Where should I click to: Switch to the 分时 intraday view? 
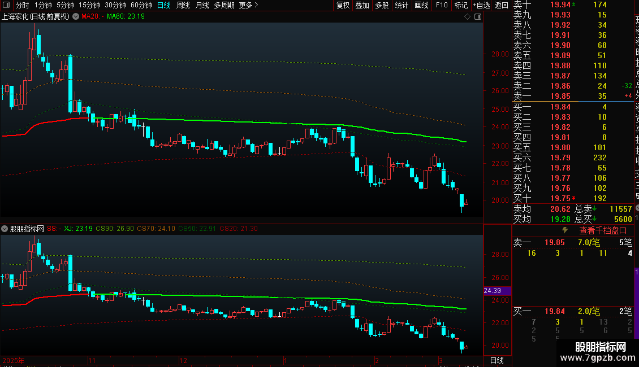click(x=23, y=5)
